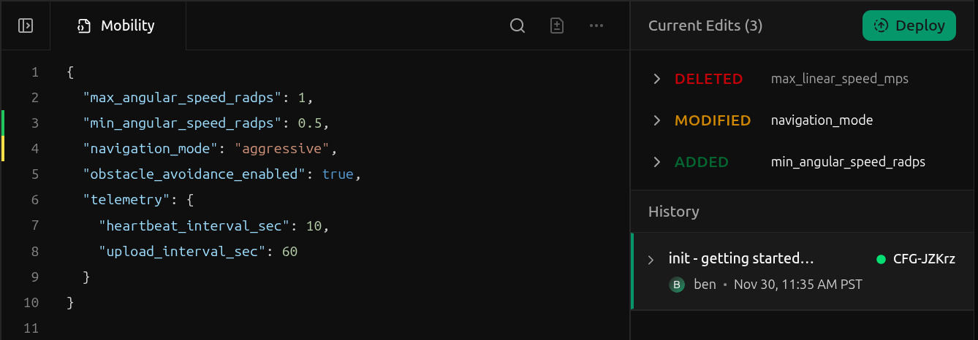The image size is (978, 340).
Task: Click the green status dot beside CFG-JZKrz
Action: (x=880, y=259)
